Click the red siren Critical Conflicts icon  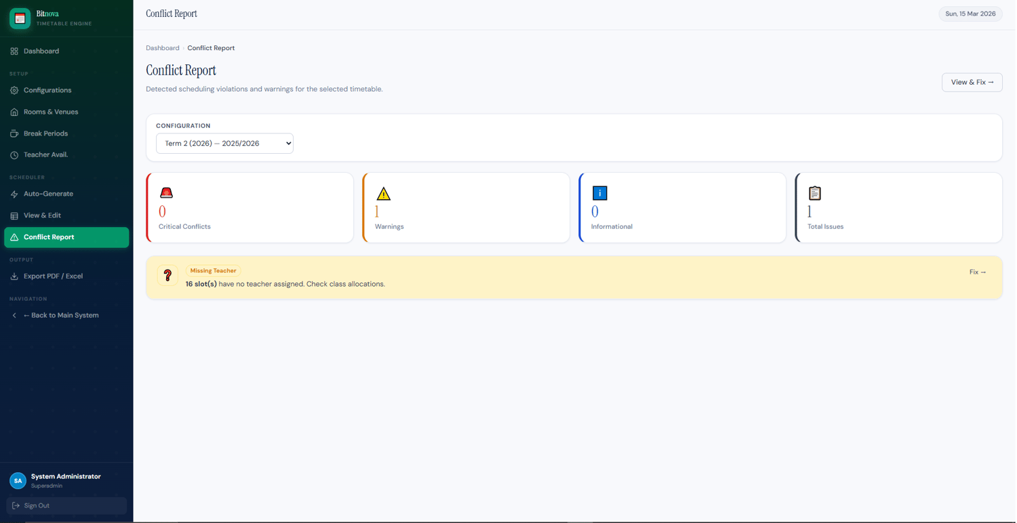click(166, 193)
